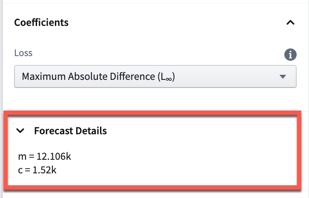Collapse Forecast Details with its chevron
Viewport: 309px width, 198px height.
click(x=20, y=131)
